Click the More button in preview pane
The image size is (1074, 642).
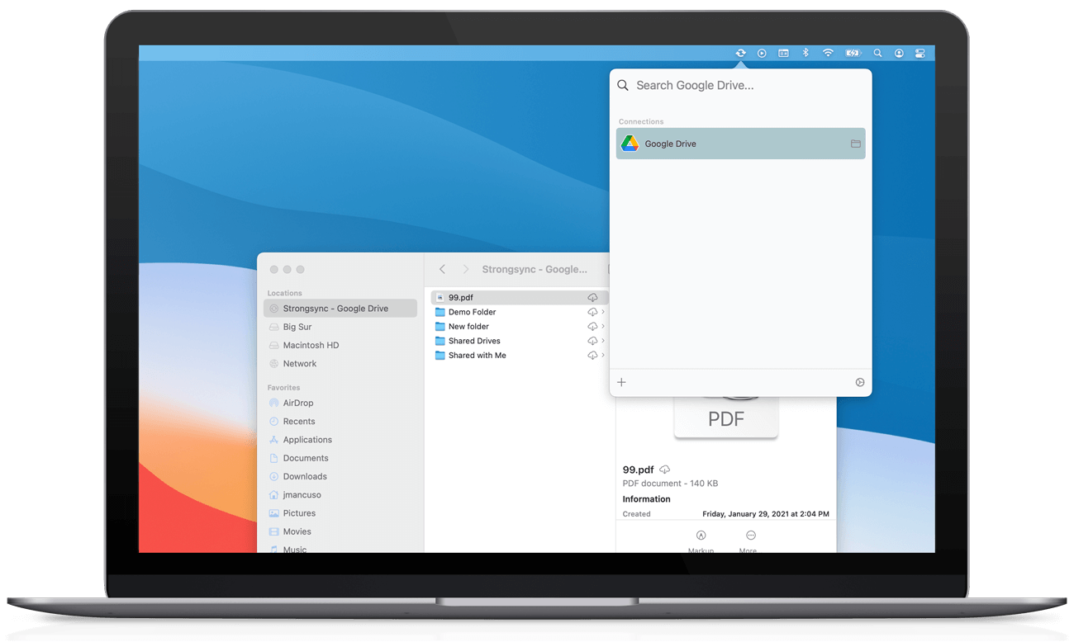click(x=749, y=541)
